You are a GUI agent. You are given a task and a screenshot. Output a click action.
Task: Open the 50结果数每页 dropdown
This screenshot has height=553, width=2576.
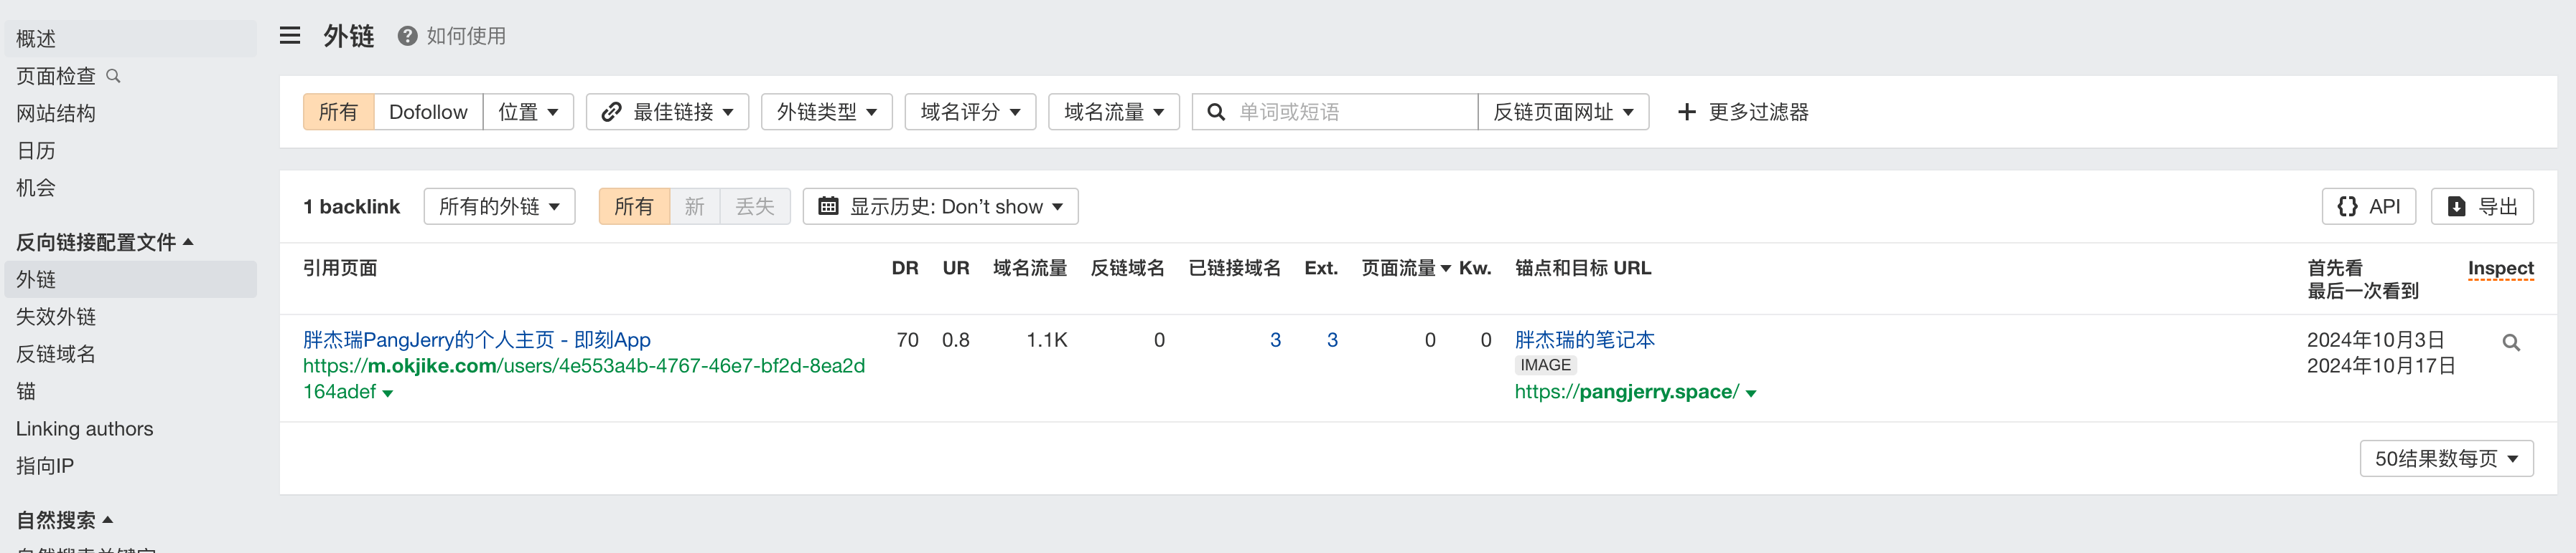point(2445,458)
